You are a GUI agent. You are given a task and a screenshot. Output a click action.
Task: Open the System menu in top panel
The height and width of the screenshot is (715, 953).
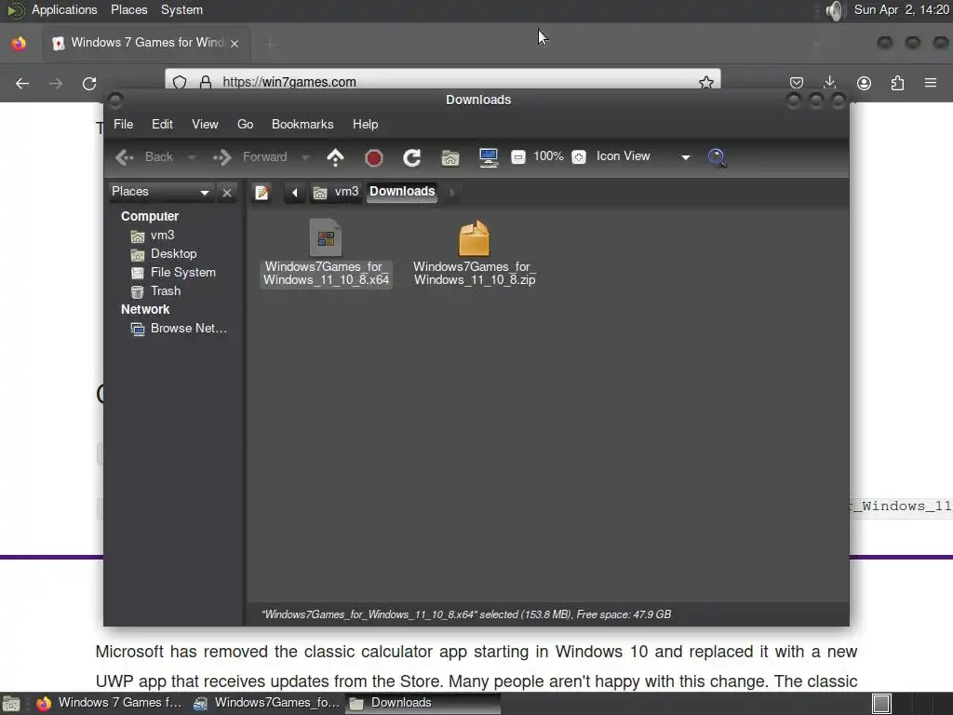181,9
